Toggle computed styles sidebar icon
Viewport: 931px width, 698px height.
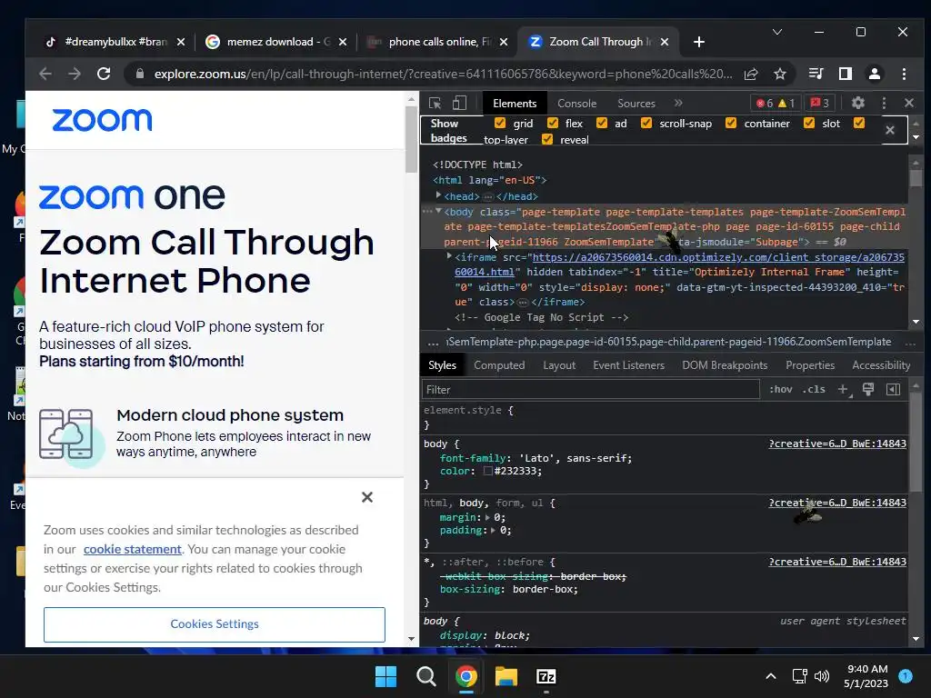pos(893,389)
